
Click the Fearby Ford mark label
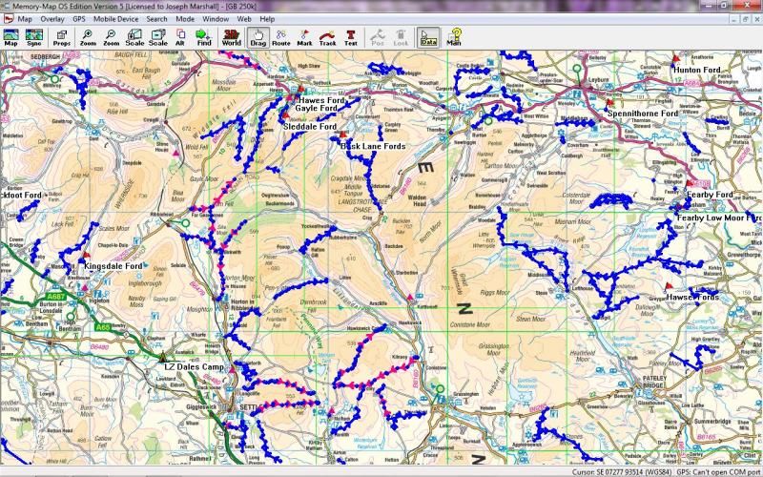coord(710,195)
